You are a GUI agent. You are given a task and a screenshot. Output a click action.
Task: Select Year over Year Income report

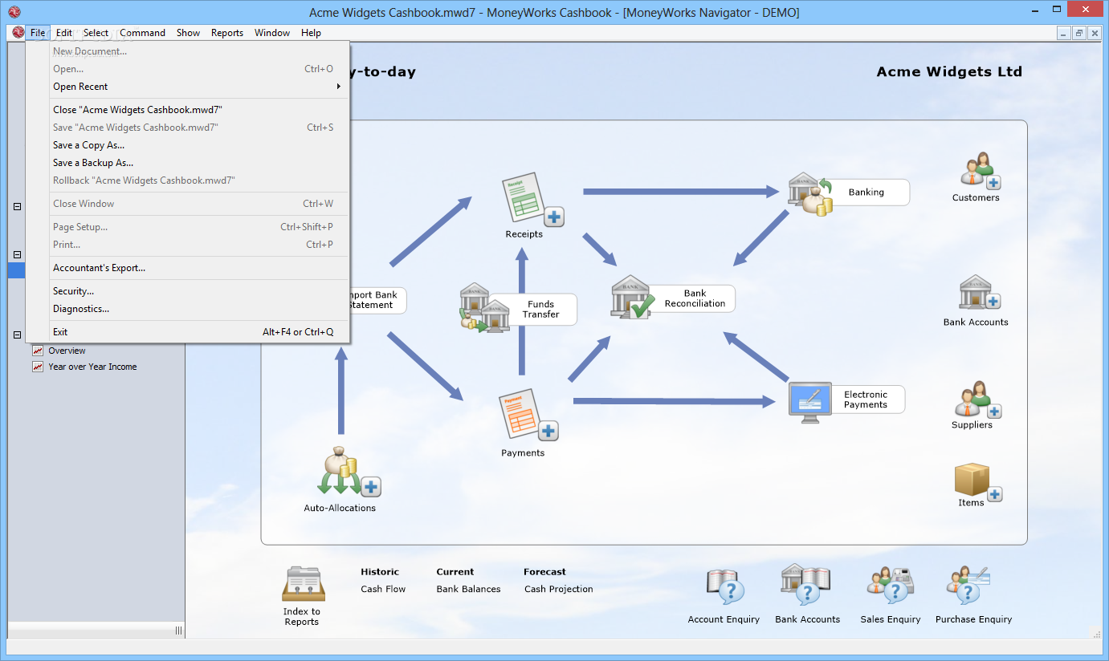pos(92,367)
